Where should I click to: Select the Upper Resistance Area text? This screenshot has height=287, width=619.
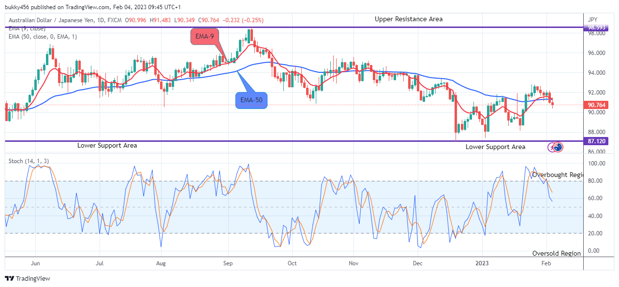coord(409,19)
